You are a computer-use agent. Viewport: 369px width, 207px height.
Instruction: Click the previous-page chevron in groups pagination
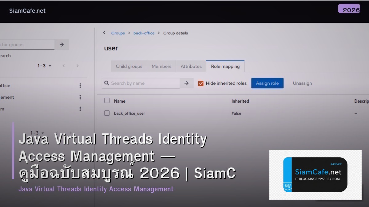pos(64,66)
